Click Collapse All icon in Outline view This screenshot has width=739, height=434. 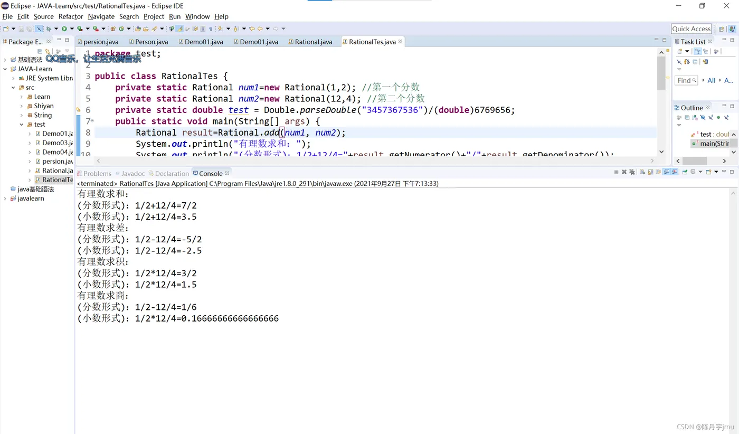click(x=687, y=117)
